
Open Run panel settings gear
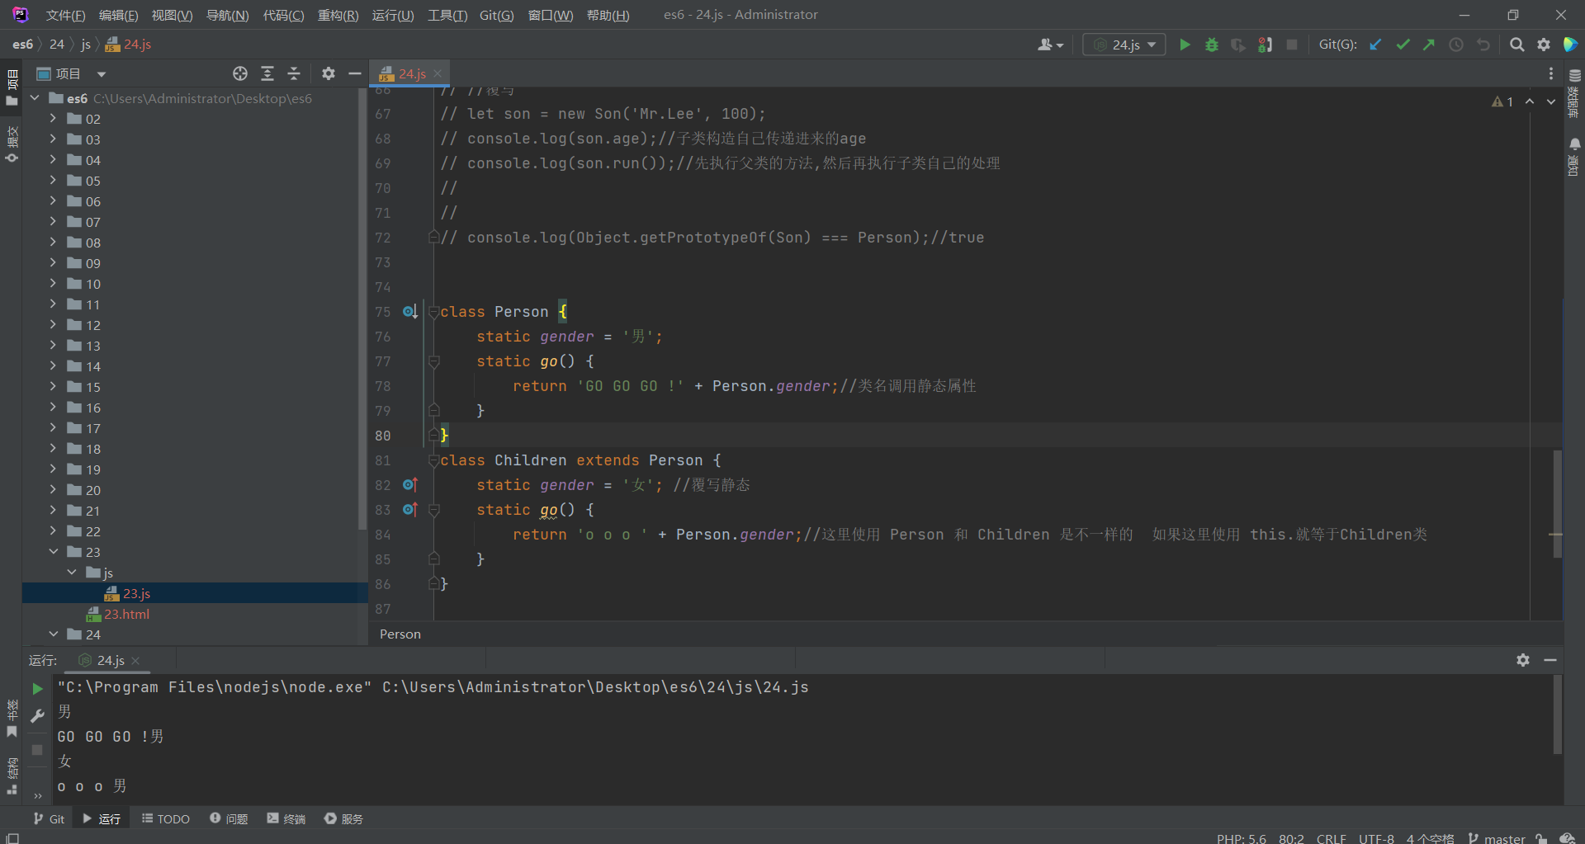pos(1523,660)
